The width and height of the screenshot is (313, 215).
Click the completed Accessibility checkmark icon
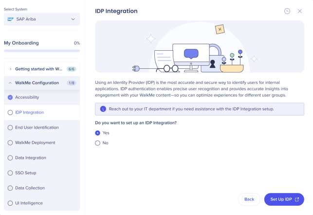10,98
